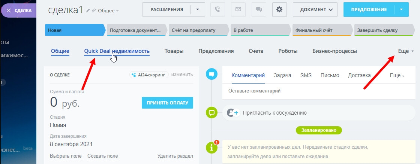Click the phone call icon button
Image resolution: width=420 pixels, height=164 pixels.
(218, 9)
